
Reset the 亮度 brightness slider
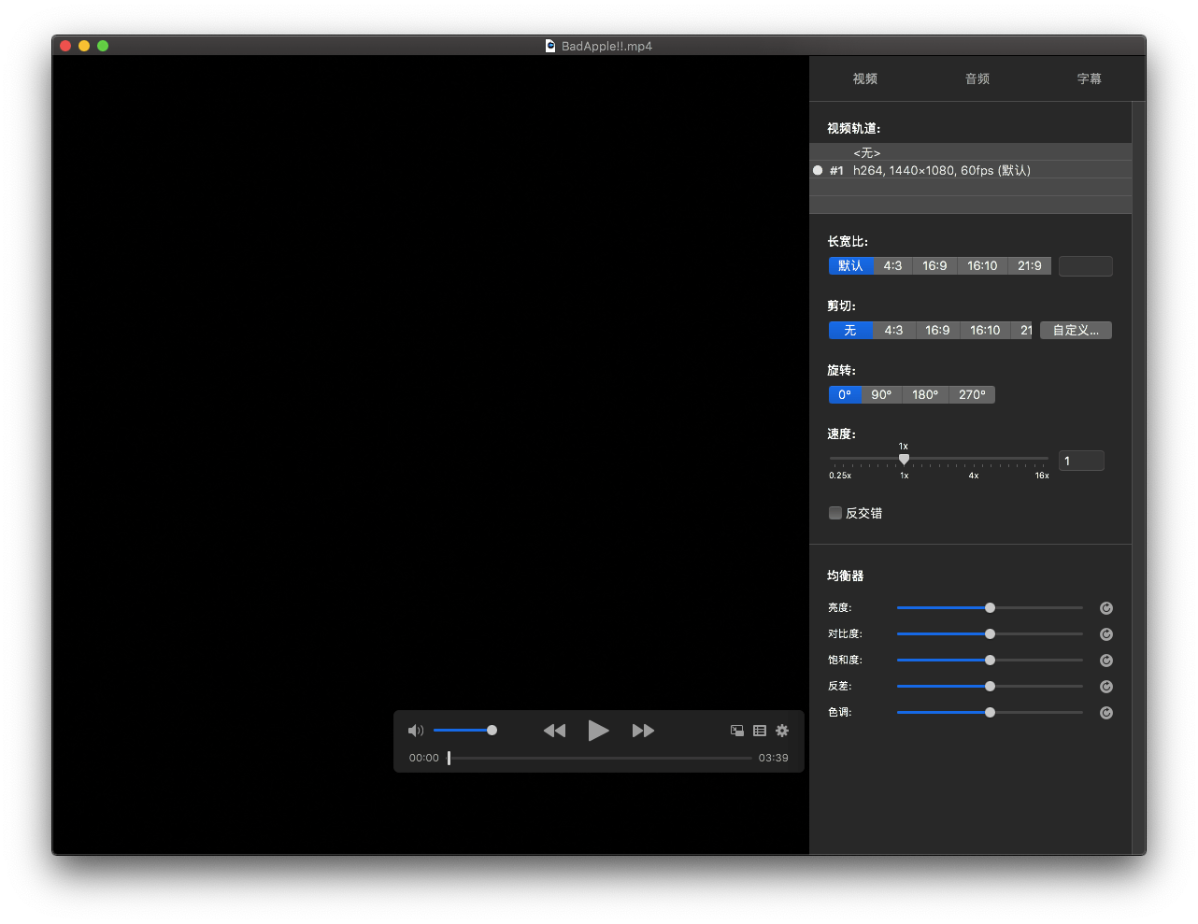[x=1106, y=608]
